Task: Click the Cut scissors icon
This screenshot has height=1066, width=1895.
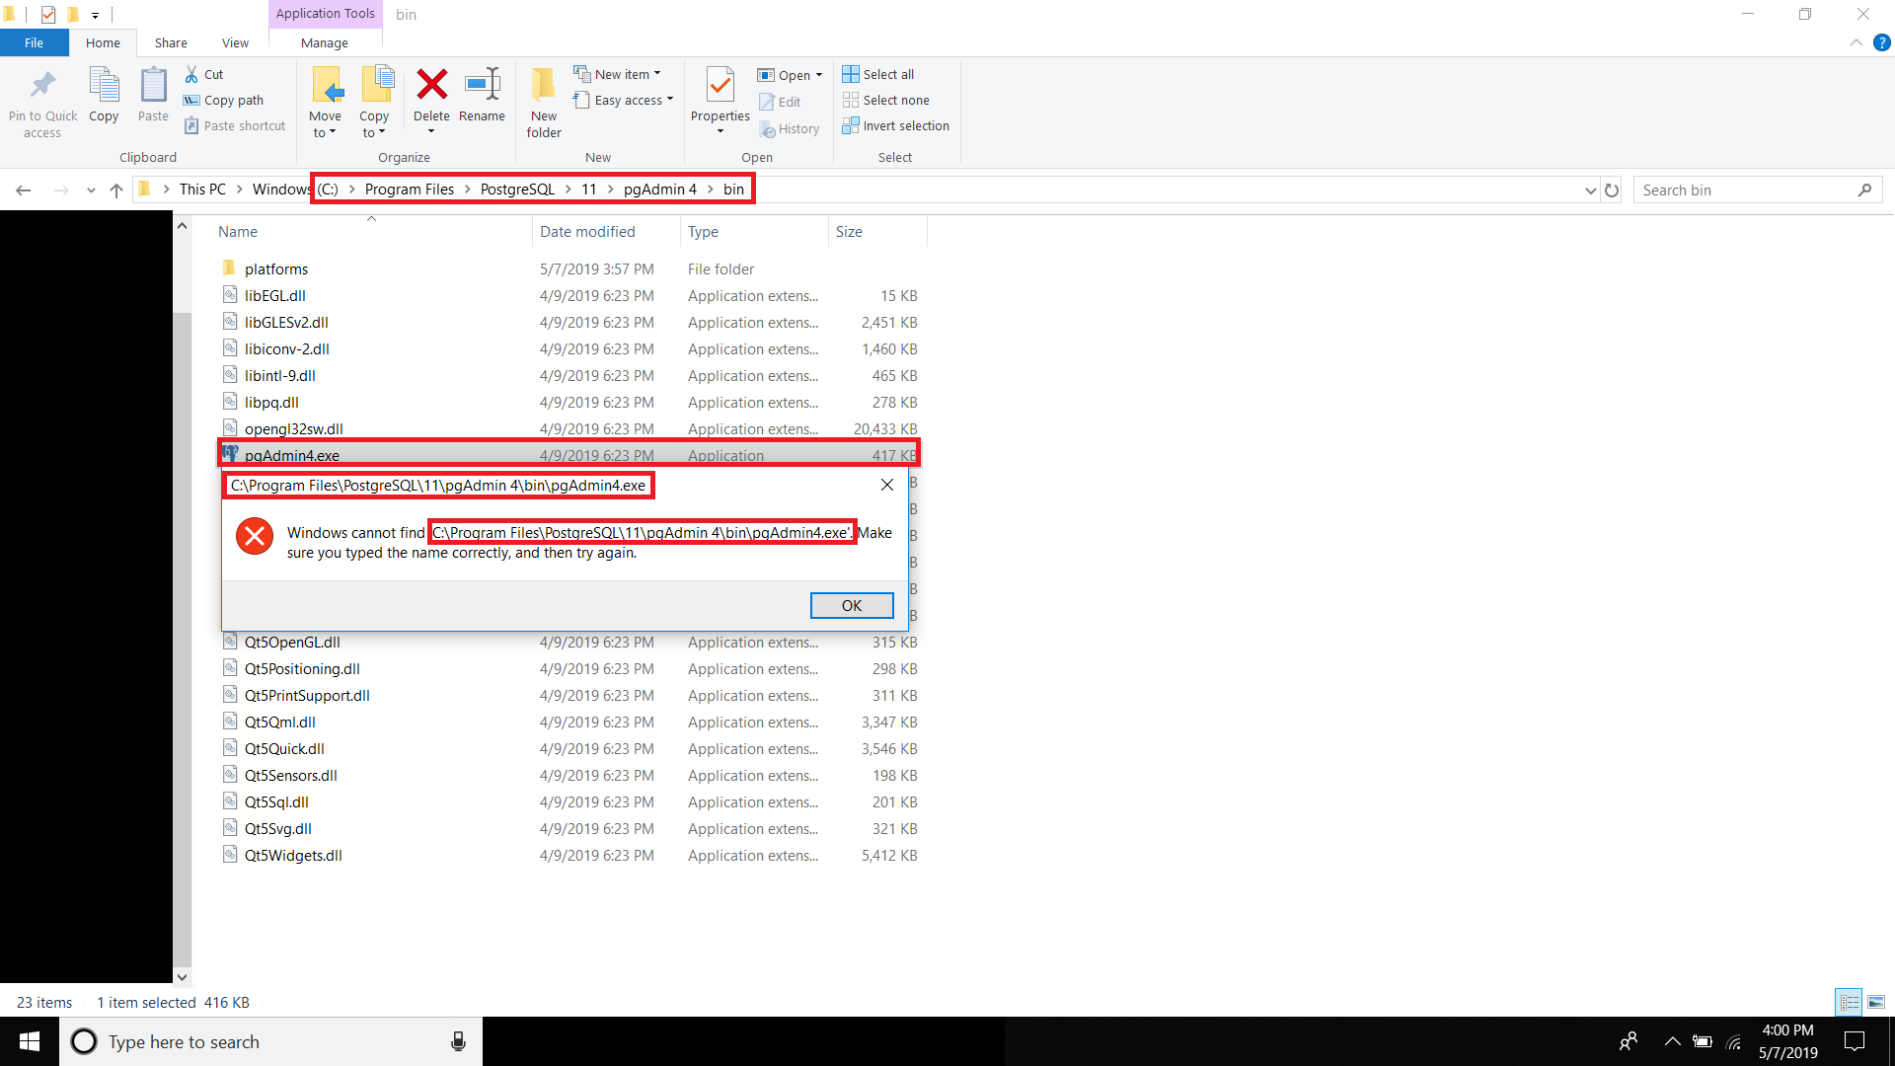Action: 191,74
